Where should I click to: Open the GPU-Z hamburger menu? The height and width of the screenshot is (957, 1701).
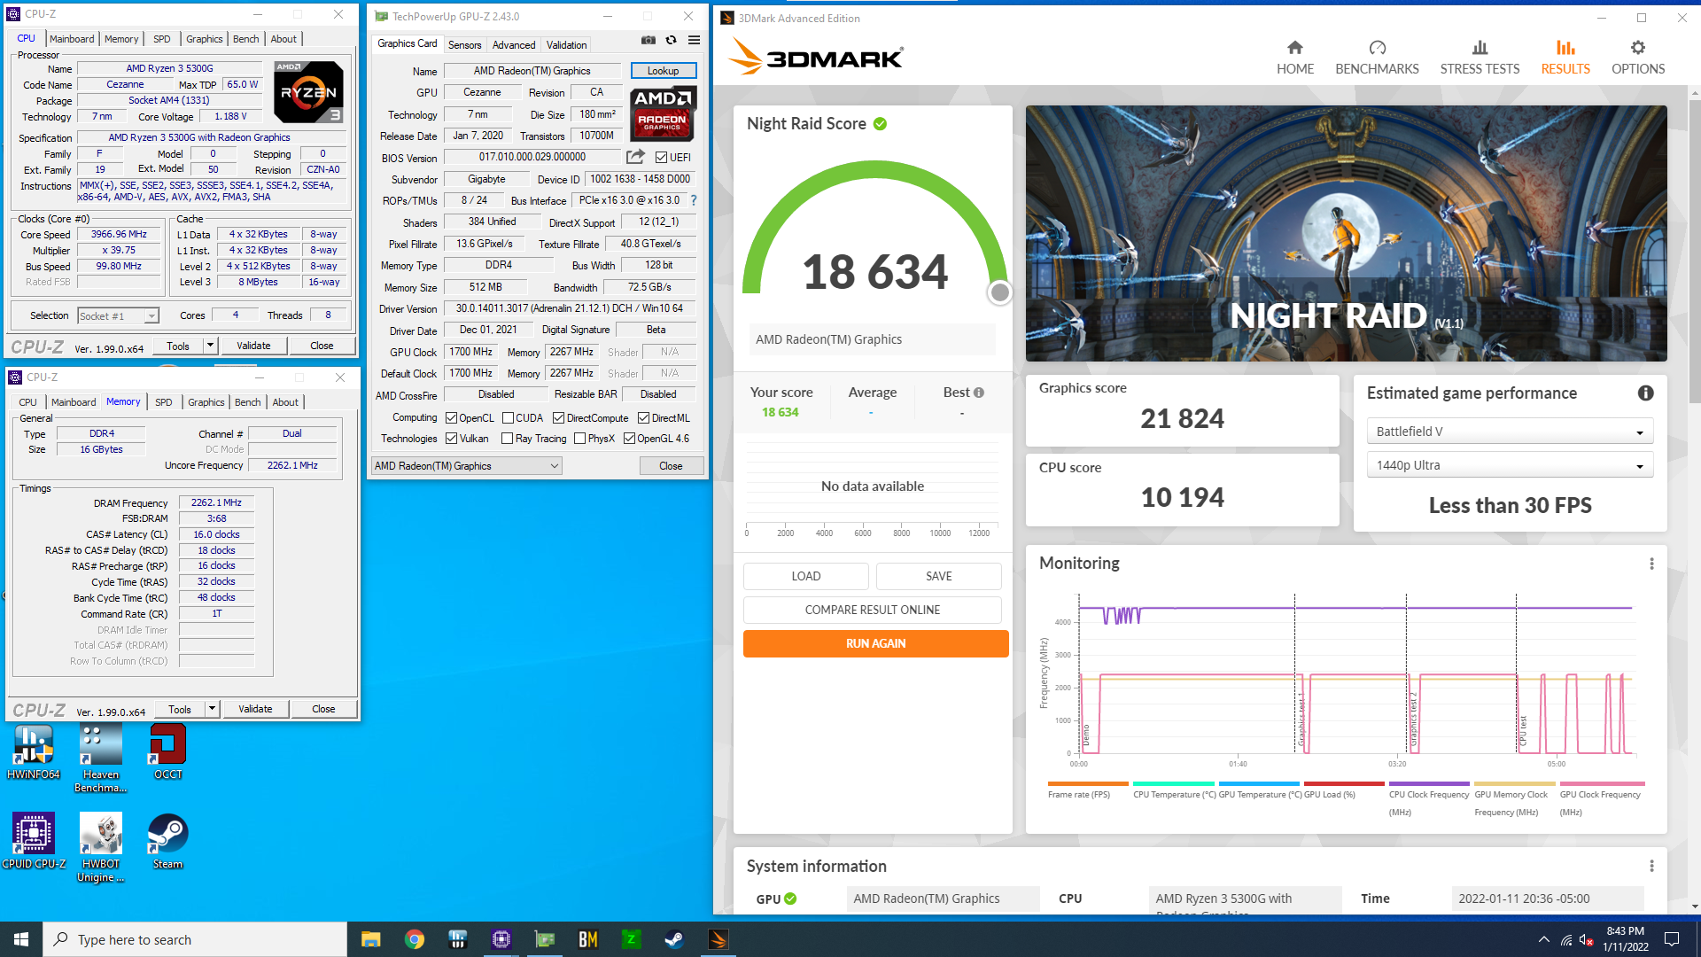pyautogui.click(x=695, y=40)
